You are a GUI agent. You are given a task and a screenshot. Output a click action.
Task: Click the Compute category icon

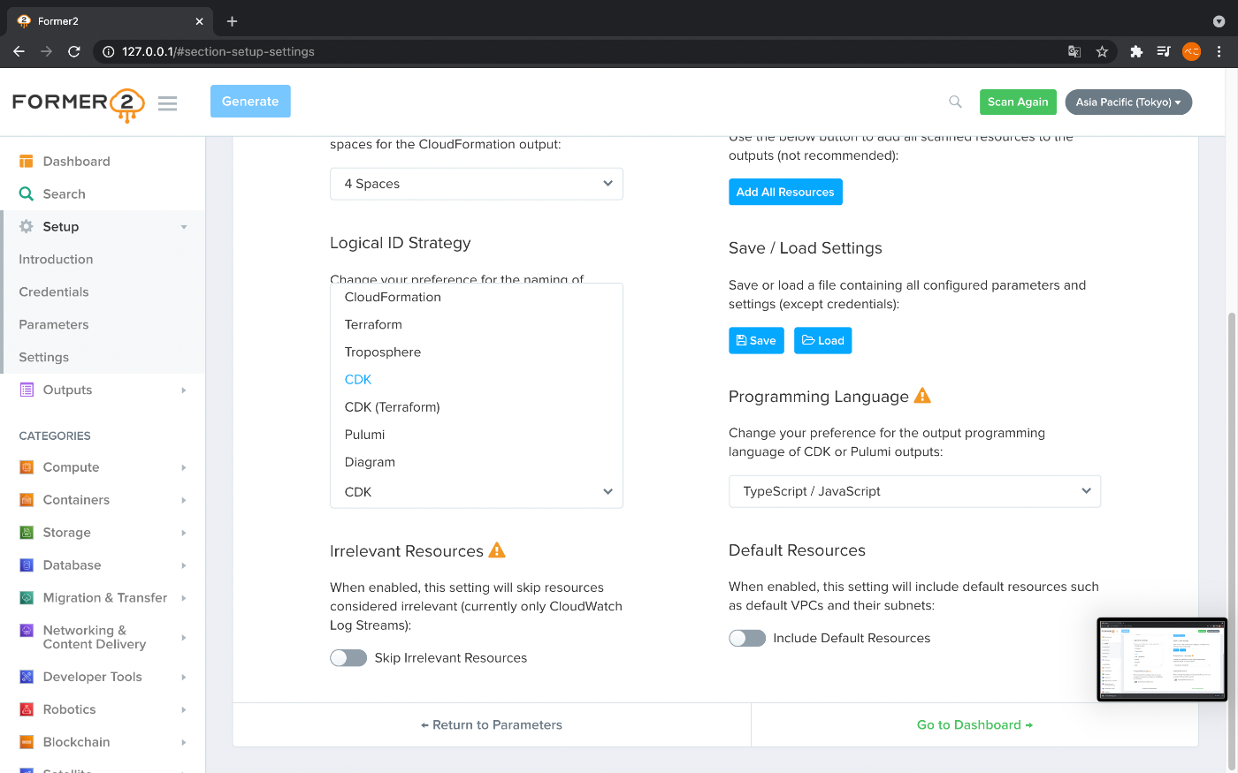click(27, 467)
